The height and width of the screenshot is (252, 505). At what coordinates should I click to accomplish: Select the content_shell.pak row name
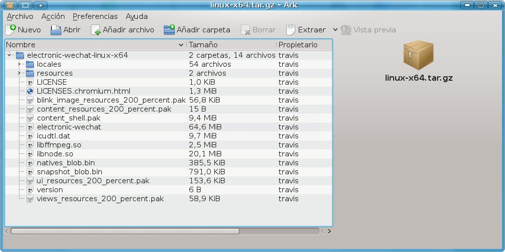[68, 118]
